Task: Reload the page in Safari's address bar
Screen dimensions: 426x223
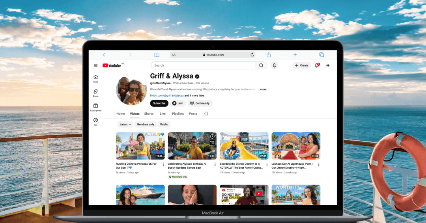Action: [252, 55]
